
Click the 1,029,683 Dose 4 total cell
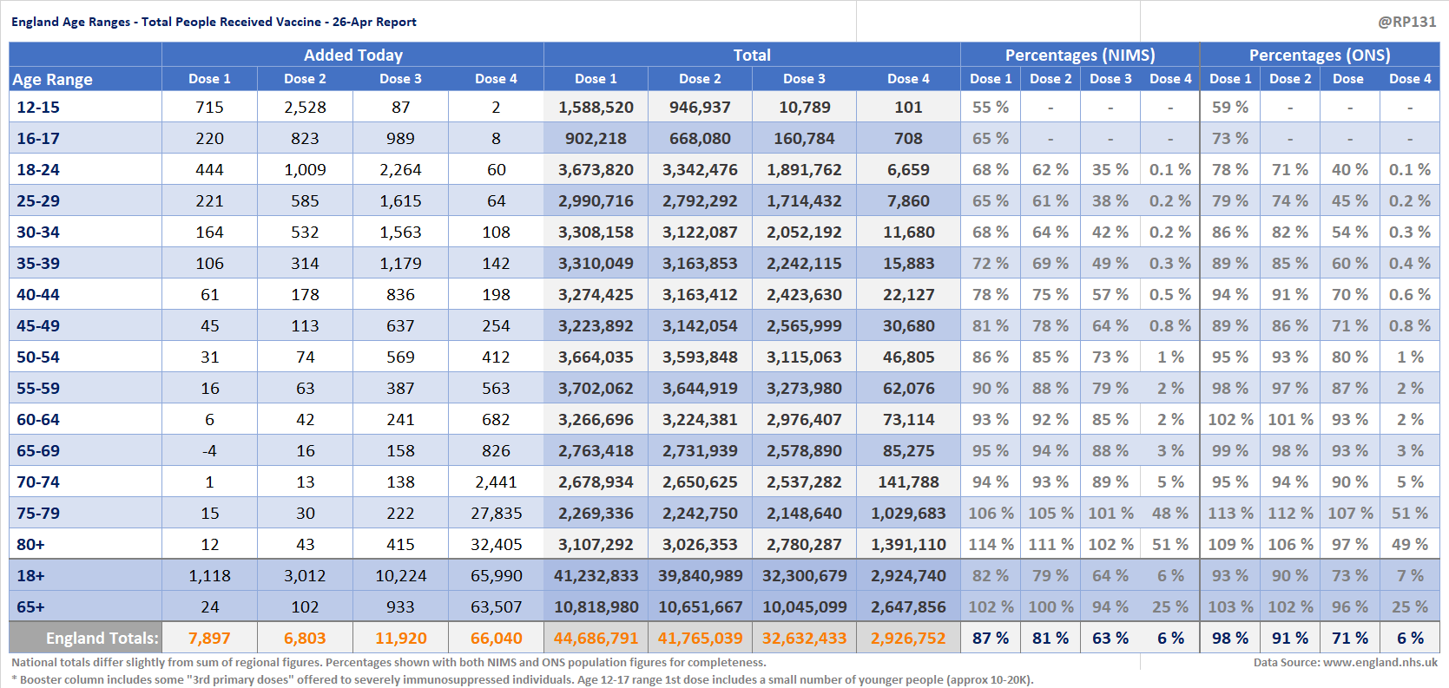point(908,513)
